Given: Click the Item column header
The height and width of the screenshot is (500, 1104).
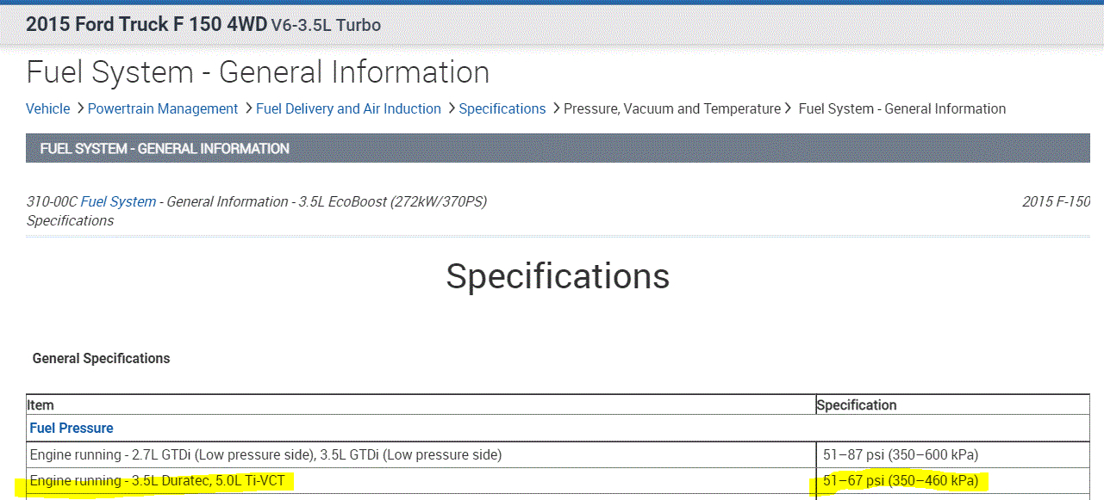Looking at the screenshot, I should click(42, 404).
